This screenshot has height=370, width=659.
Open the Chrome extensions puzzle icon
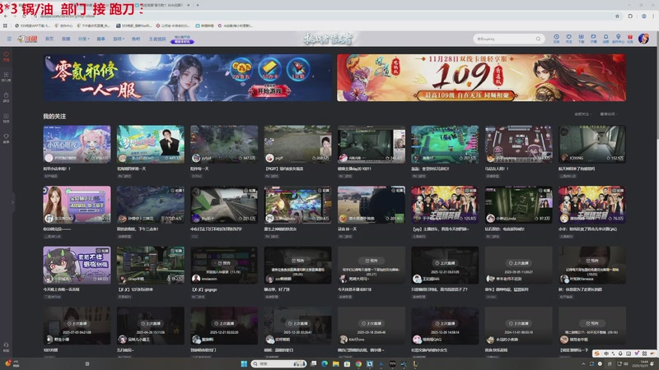click(x=630, y=16)
